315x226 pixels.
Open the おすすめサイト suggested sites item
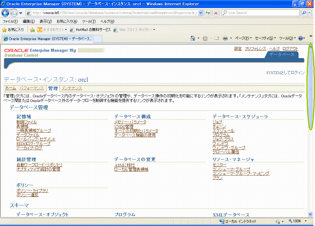pyautogui.click(x=52, y=30)
